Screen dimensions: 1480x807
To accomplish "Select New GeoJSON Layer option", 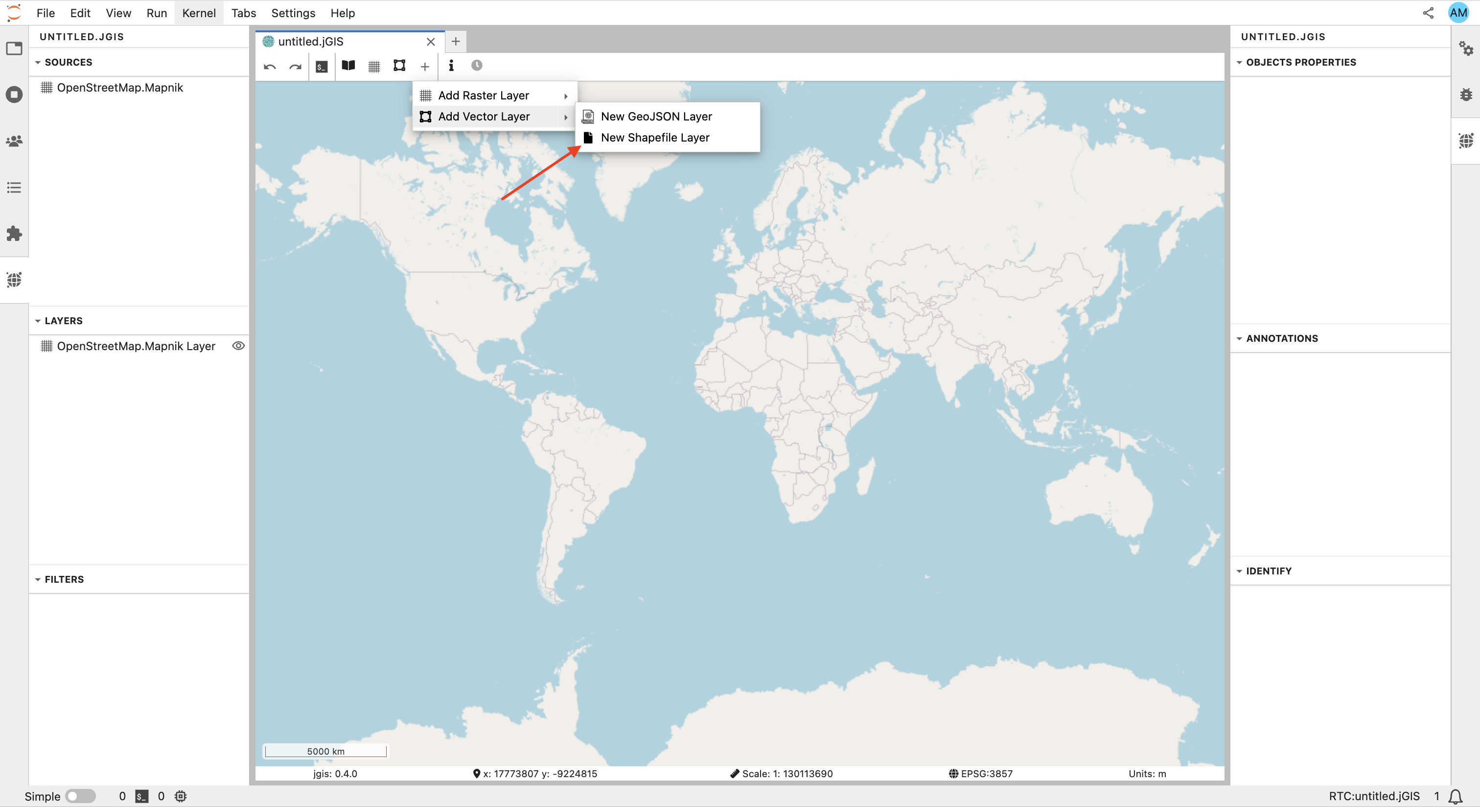I will (x=655, y=116).
